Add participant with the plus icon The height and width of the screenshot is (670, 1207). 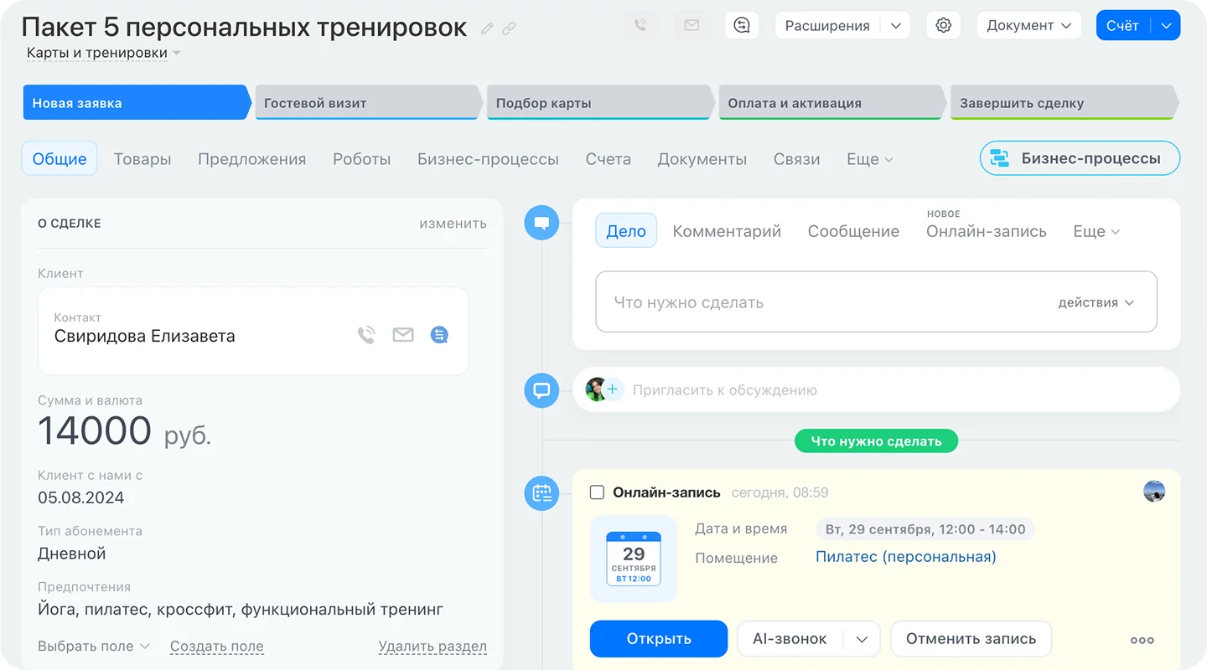point(613,389)
